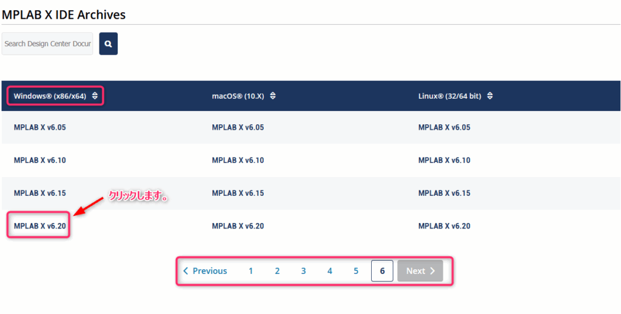Open Windows MPLAB X v6.15 download
This screenshot has height=314, width=621.
tap(39, 193)
